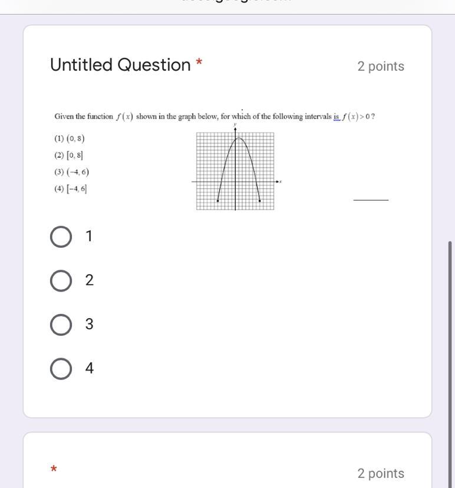Click the blank answer line beside the graph
This screenshot has height=488, width=455.
371,200
